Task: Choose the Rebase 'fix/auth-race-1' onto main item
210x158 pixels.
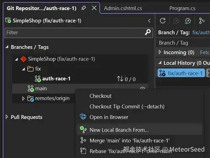Action: tap(130, 151)
